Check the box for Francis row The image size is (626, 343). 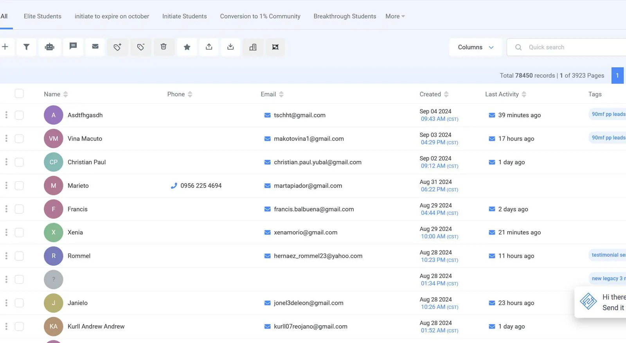pos(19,209)
